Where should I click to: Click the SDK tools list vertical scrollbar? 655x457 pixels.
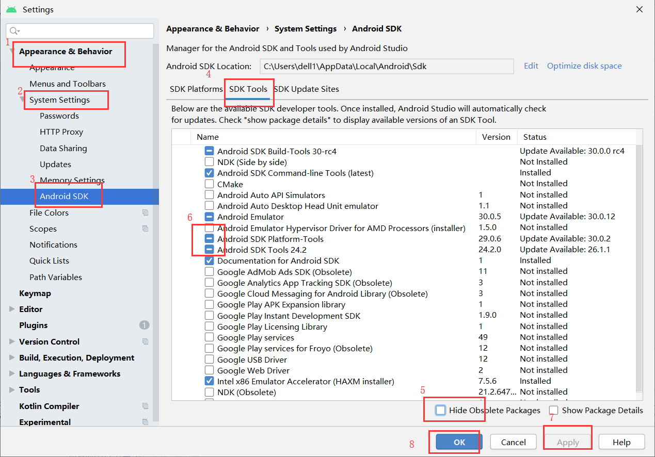pyautogui.click(x=640, y=268)
